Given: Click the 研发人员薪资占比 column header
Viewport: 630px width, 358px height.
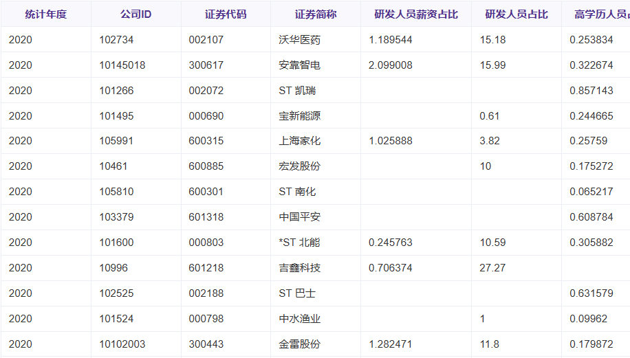Looking at the screenshot, I should click(x=416, y=14).
